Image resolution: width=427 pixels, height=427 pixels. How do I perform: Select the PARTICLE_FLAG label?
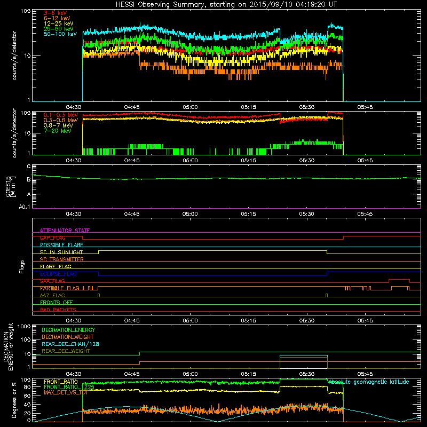pos(60,288)
